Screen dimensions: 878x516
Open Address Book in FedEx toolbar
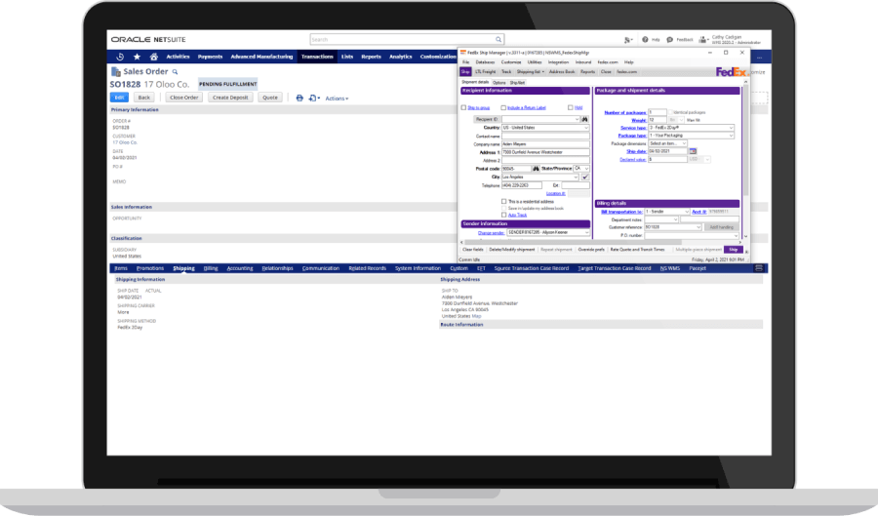pyautogui.click(x=562, y=71)
